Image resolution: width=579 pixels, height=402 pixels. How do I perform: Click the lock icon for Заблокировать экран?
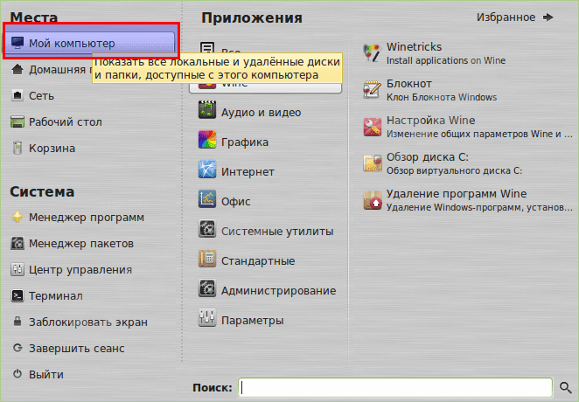pyautogui.click(x=17, y=322)
